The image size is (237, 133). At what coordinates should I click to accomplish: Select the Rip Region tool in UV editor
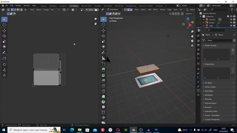pyautogui.click(x=4, y=58)
